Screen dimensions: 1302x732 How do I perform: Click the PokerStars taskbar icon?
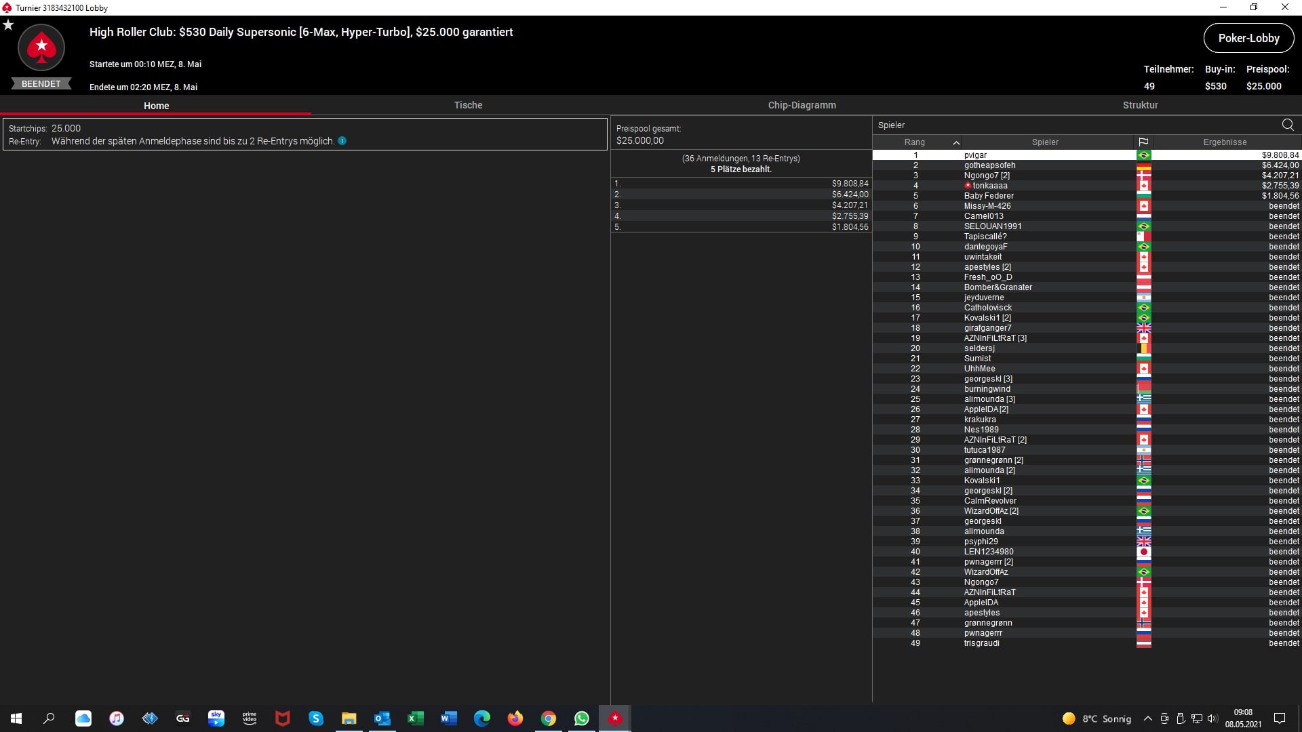coord(614,718)
